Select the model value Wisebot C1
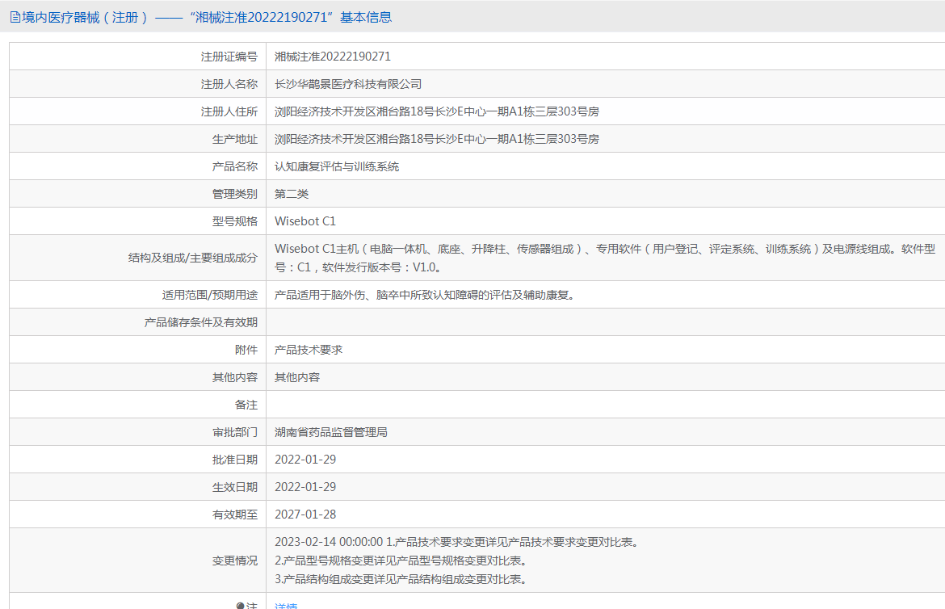Image resolution: width=945 pixels, height=609 pixels. pyautogui.click(x=305, y=221)
